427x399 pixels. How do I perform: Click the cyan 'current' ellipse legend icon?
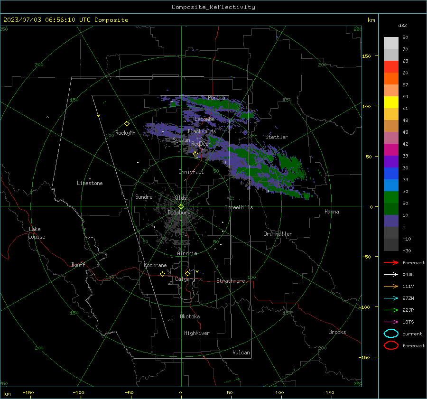coord(391,334)
